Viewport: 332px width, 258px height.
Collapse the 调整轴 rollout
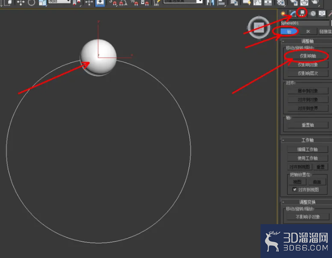click(306, 41)
